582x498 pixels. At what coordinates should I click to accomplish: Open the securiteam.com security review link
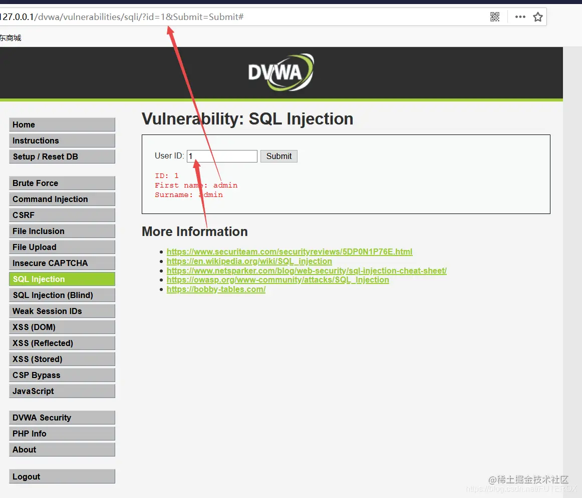pos(289,251)
